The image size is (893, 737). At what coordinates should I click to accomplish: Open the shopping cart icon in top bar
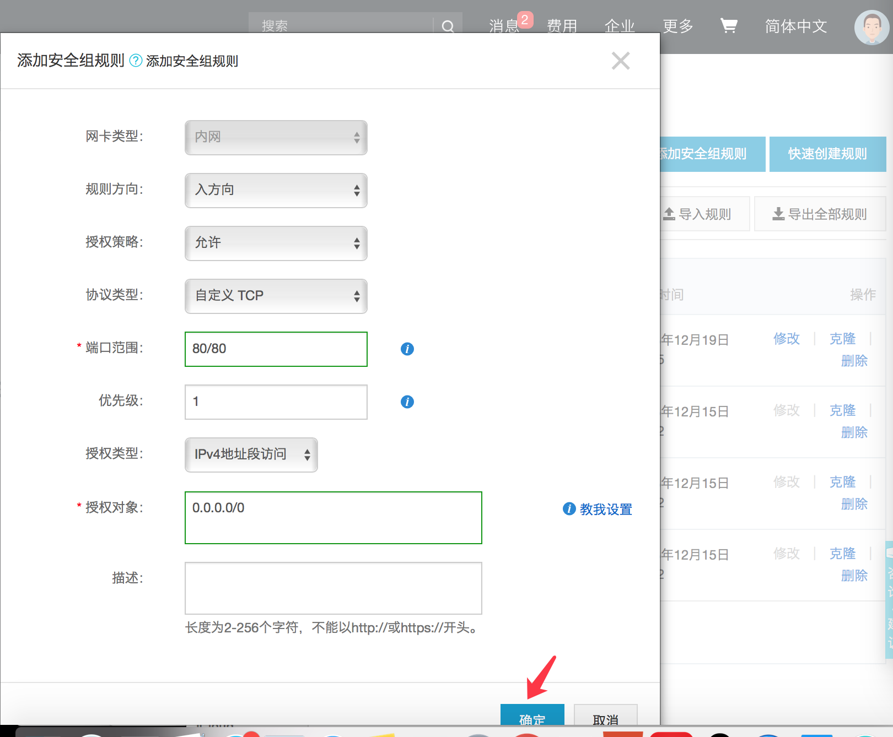coord(729,25)
